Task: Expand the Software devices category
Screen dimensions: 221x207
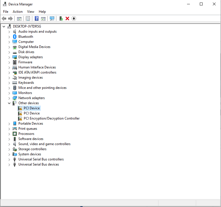Action: coord(9,139)
